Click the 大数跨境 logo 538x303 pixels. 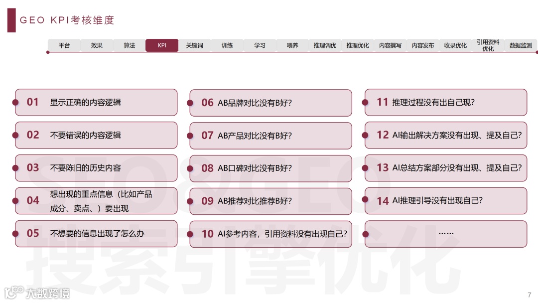(x=37, y=293)
